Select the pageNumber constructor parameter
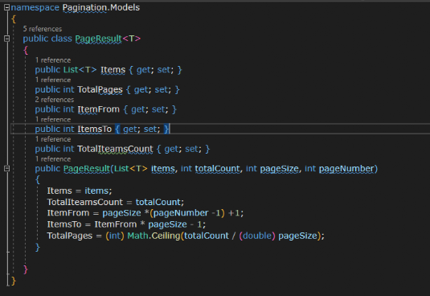Viewport: 430px width, 296px height. (346, 168)
